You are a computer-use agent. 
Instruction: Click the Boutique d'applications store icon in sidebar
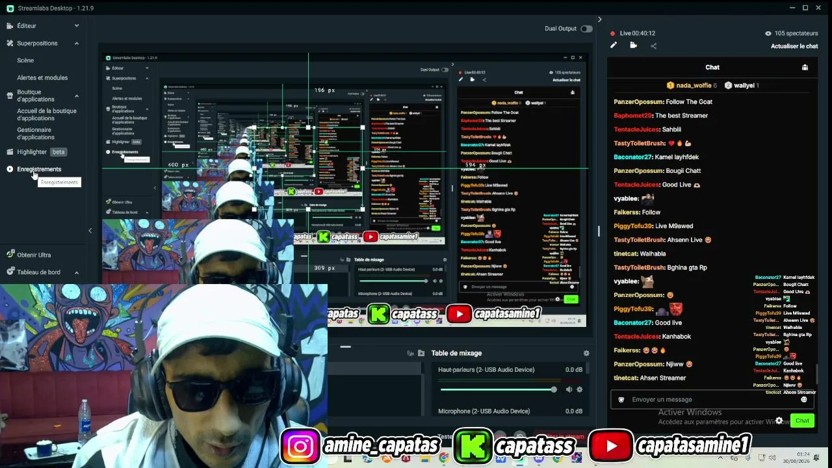(x=10, y=96)
